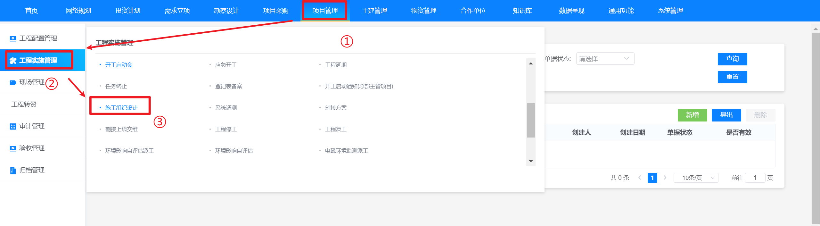Click the 创建人 column header

581,132
